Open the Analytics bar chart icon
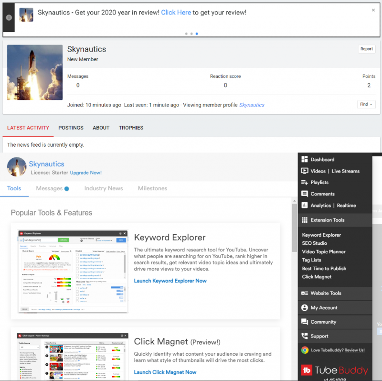The width and height of the screenshot is (382, 381). 305,205
